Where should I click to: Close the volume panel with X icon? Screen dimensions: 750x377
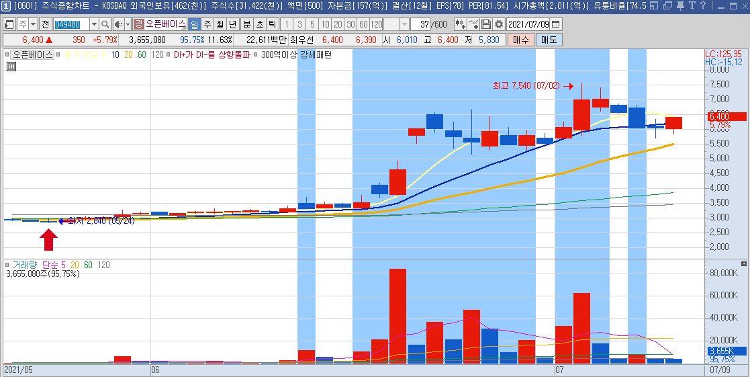tap(744, 263)
